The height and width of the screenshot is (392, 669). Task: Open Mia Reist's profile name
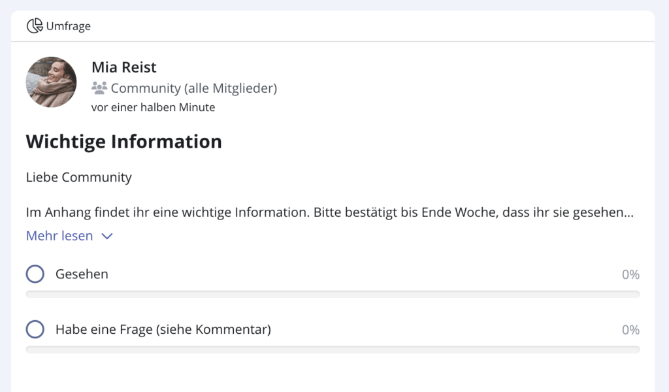pos(123,67)
